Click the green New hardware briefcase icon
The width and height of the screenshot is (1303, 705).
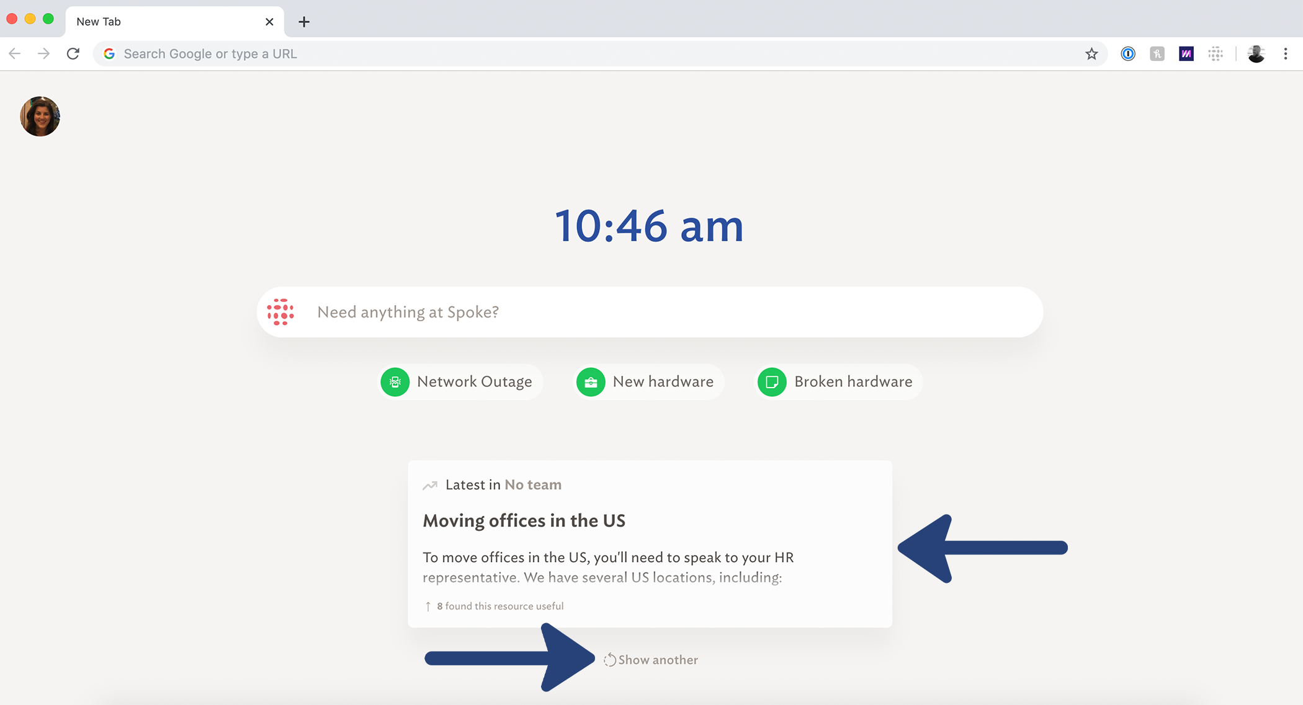(x=591, y=382)
